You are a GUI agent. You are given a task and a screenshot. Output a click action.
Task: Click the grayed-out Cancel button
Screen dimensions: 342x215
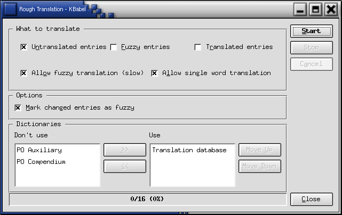(x=312, y=64)
